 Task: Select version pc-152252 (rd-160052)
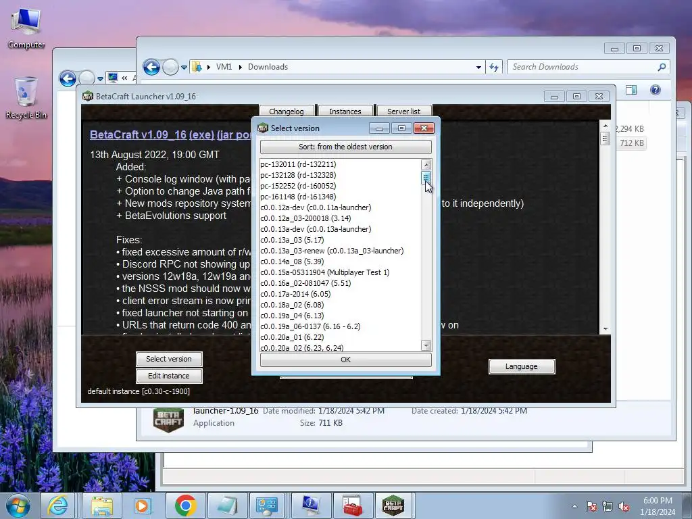341,186
